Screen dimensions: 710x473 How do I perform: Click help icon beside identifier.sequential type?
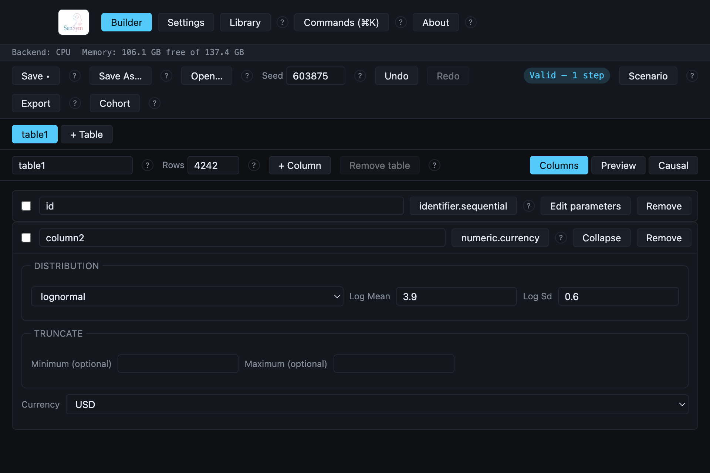(x=529, y=206)
